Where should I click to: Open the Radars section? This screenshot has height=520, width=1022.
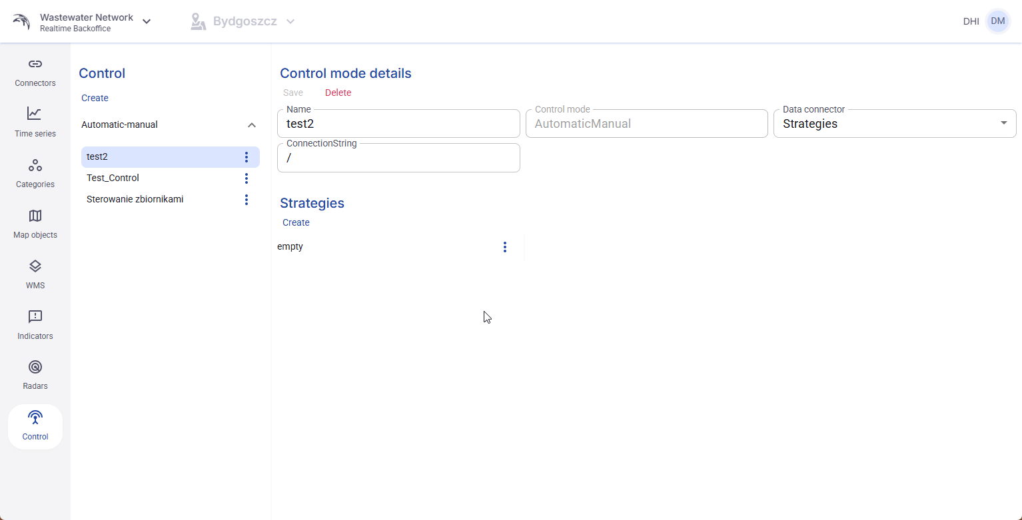point(35,375)
